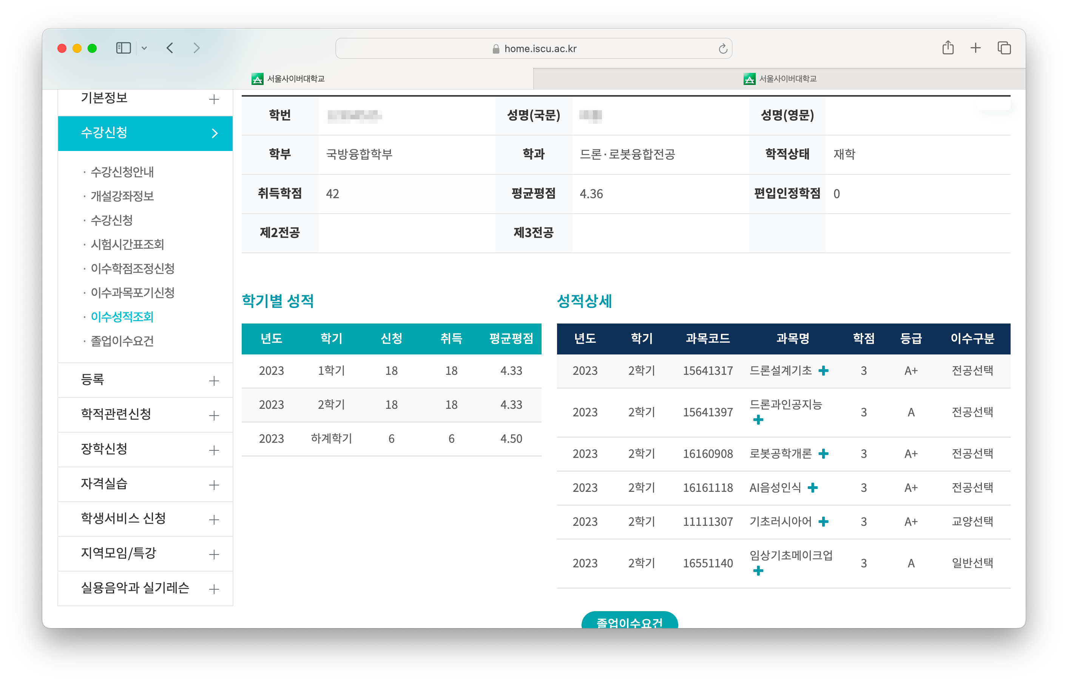Viewport: 1068px width, 684px height.
Task: Click course code 15641397
Action: click(x=708, y=413)
